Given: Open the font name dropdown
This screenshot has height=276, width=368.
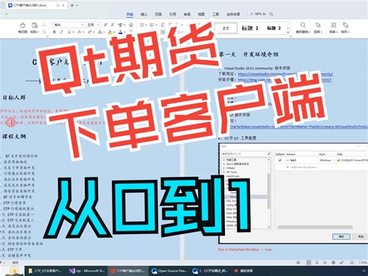Looking at the screenshot, I should coord(82,25).
